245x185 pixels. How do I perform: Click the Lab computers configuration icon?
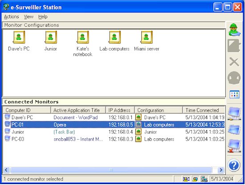pyautogui.click(x=114, y=37)
